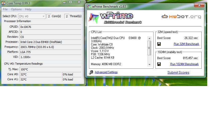Open the File menu in Core Temp
The image size is (211, 132).
5,9
